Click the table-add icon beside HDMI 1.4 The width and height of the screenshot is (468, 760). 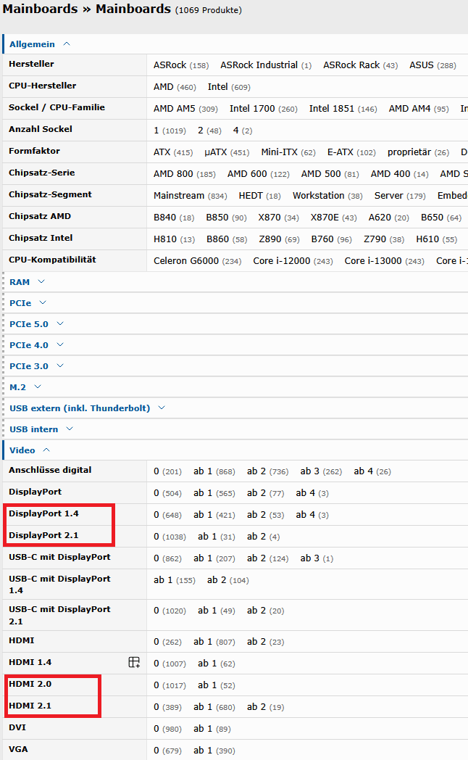tap(134, 662)
